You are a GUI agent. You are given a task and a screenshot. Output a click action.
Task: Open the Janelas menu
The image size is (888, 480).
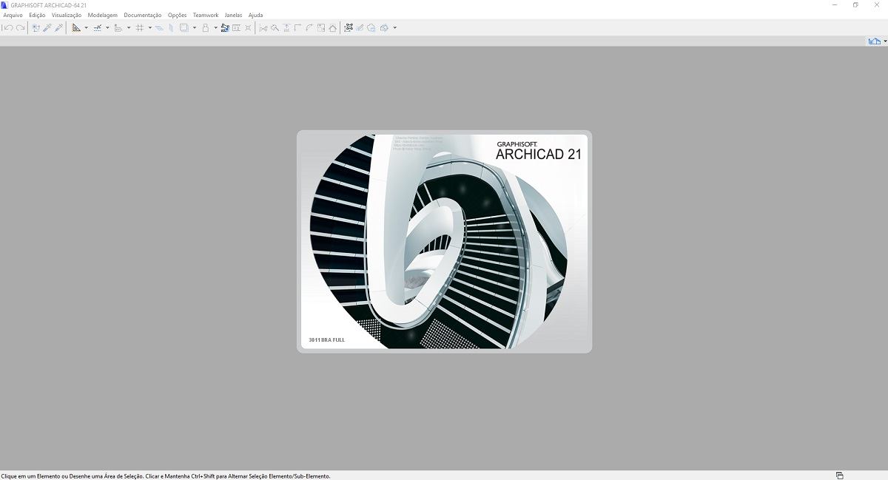tap(233, 15)
